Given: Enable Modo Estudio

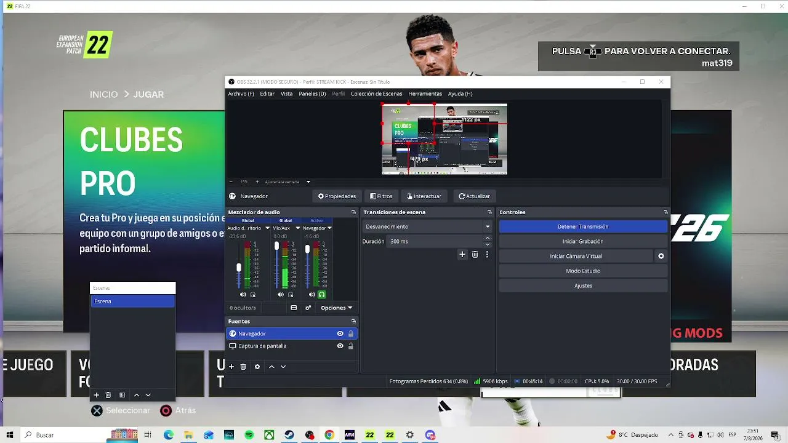Looking at the screenshot, I should (x=583, y=271).
